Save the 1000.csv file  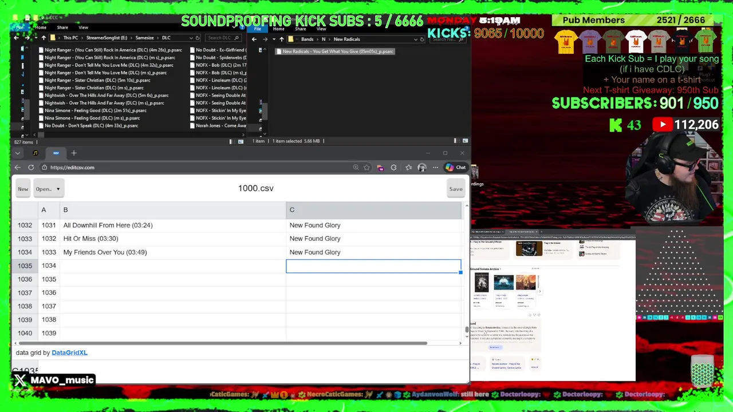[456, 189]
